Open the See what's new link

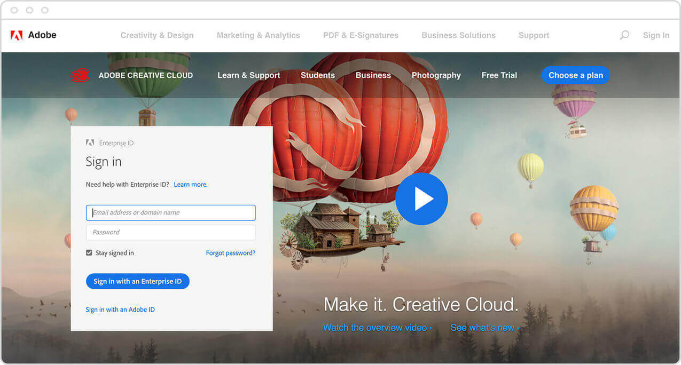484,328
